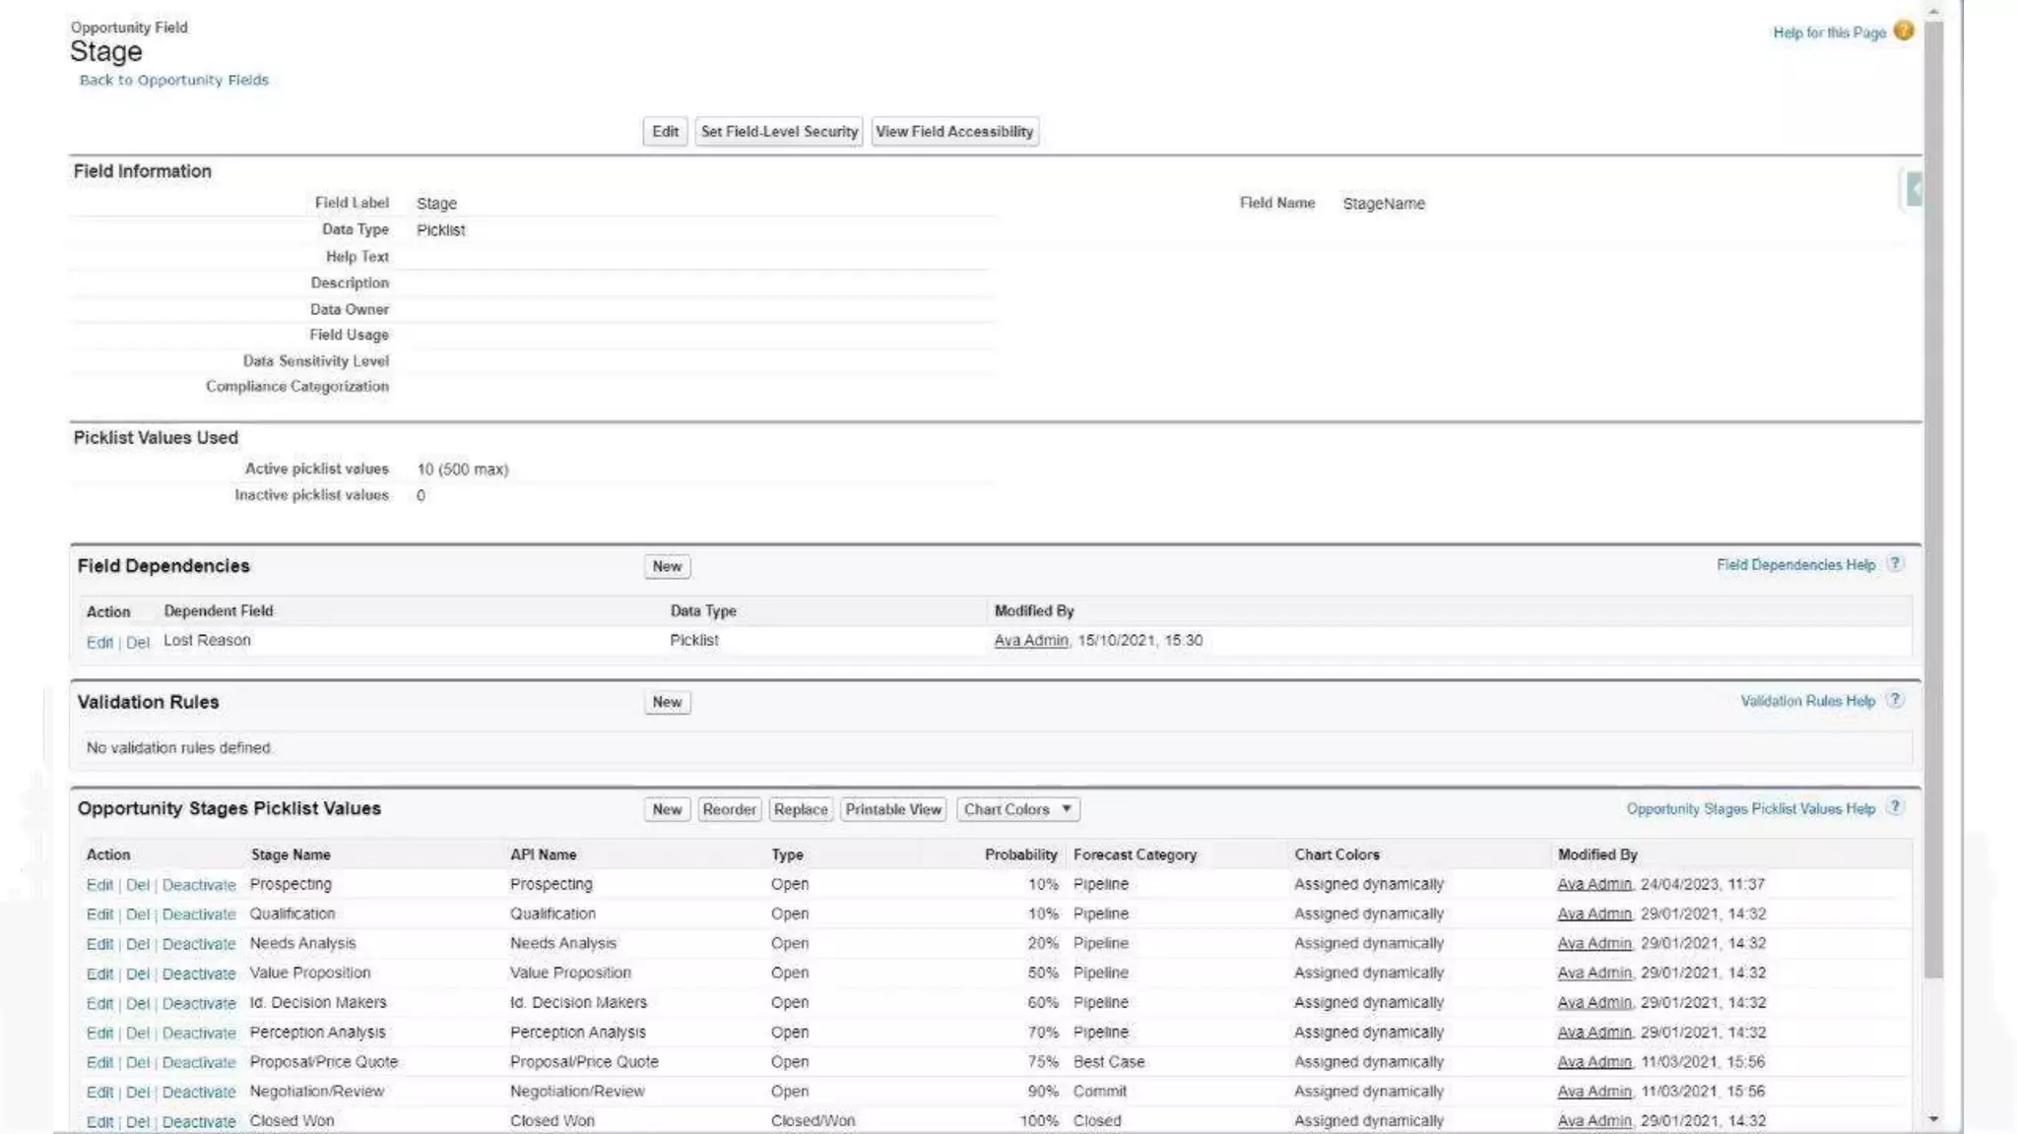Expand the collapsed side panel arrow tab
Screen dimensions: 2017x1134
coord(1913,189)
